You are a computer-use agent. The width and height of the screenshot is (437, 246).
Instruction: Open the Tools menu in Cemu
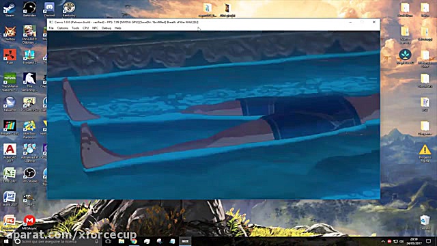[75, 28]
